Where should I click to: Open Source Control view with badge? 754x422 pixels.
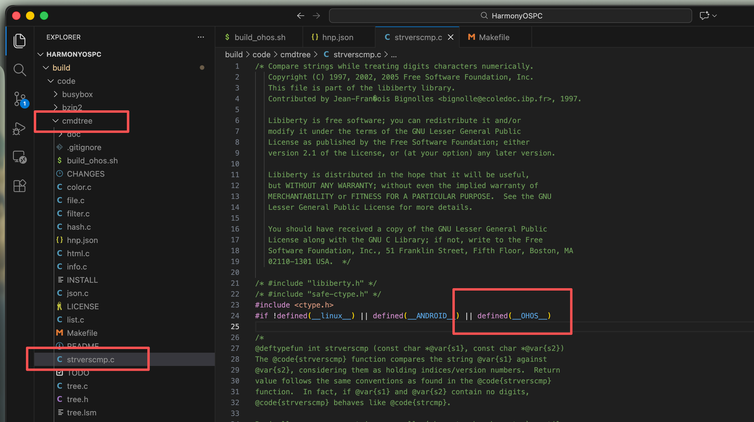tap(20, 99)
